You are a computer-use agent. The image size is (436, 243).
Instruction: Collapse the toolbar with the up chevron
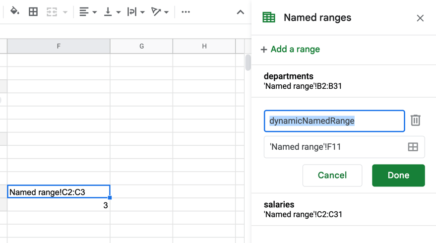240,12
